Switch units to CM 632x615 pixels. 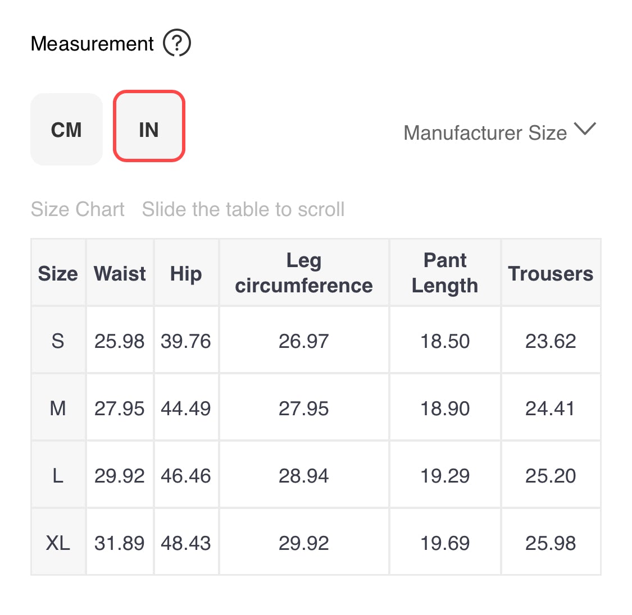66,129
